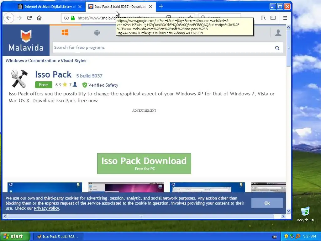Open the Customization breadcrumb link

(42, 61)
